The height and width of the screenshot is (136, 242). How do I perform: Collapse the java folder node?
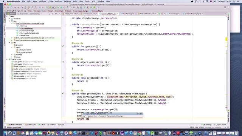(9, 21)
